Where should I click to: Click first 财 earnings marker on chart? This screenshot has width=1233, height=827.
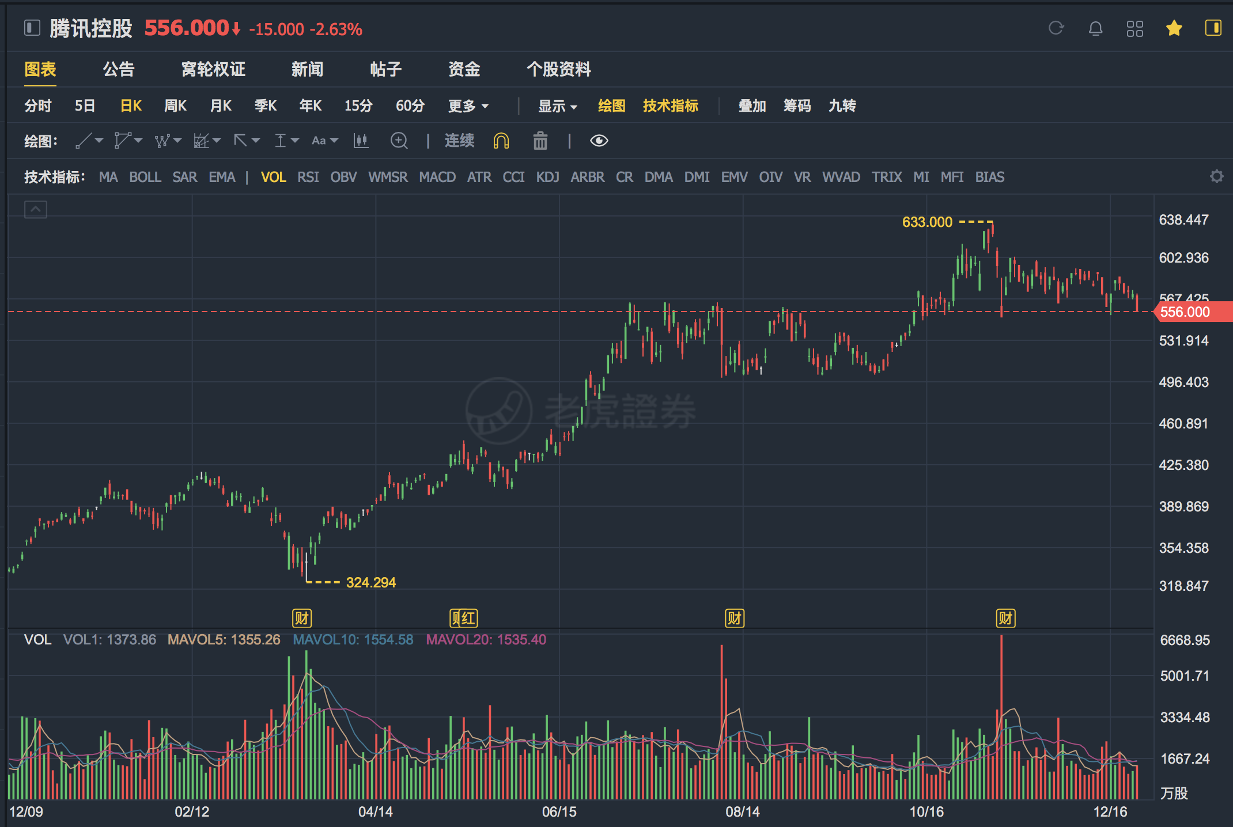point(302,619)
